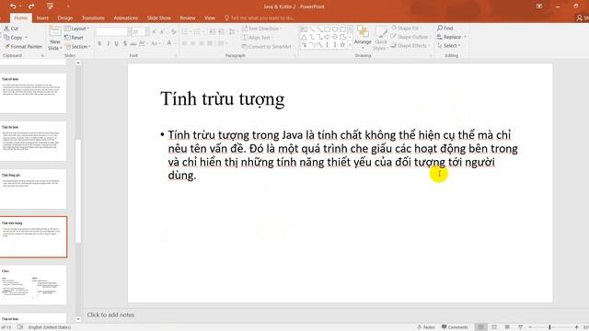Copy the selection

point(13,38)
